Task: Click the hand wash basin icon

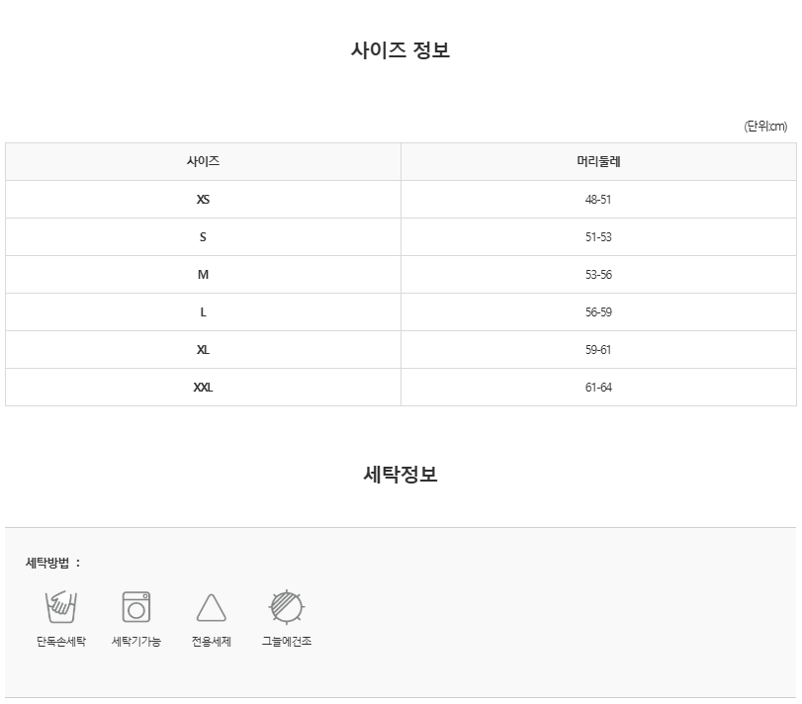Action: pos(61,607)
